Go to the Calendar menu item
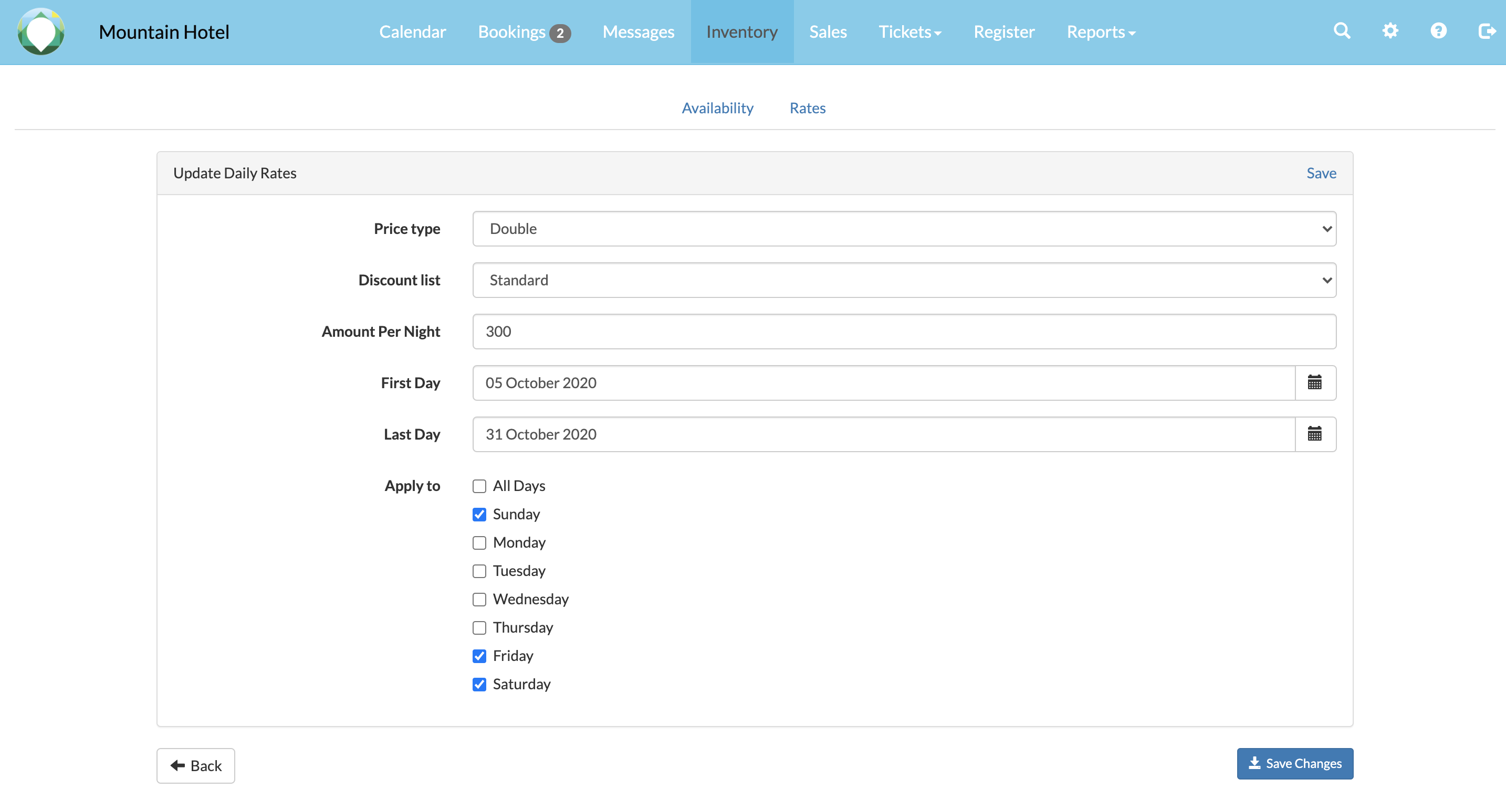Viewport: 1506px width, 790px height. click(x=412, y=32)
